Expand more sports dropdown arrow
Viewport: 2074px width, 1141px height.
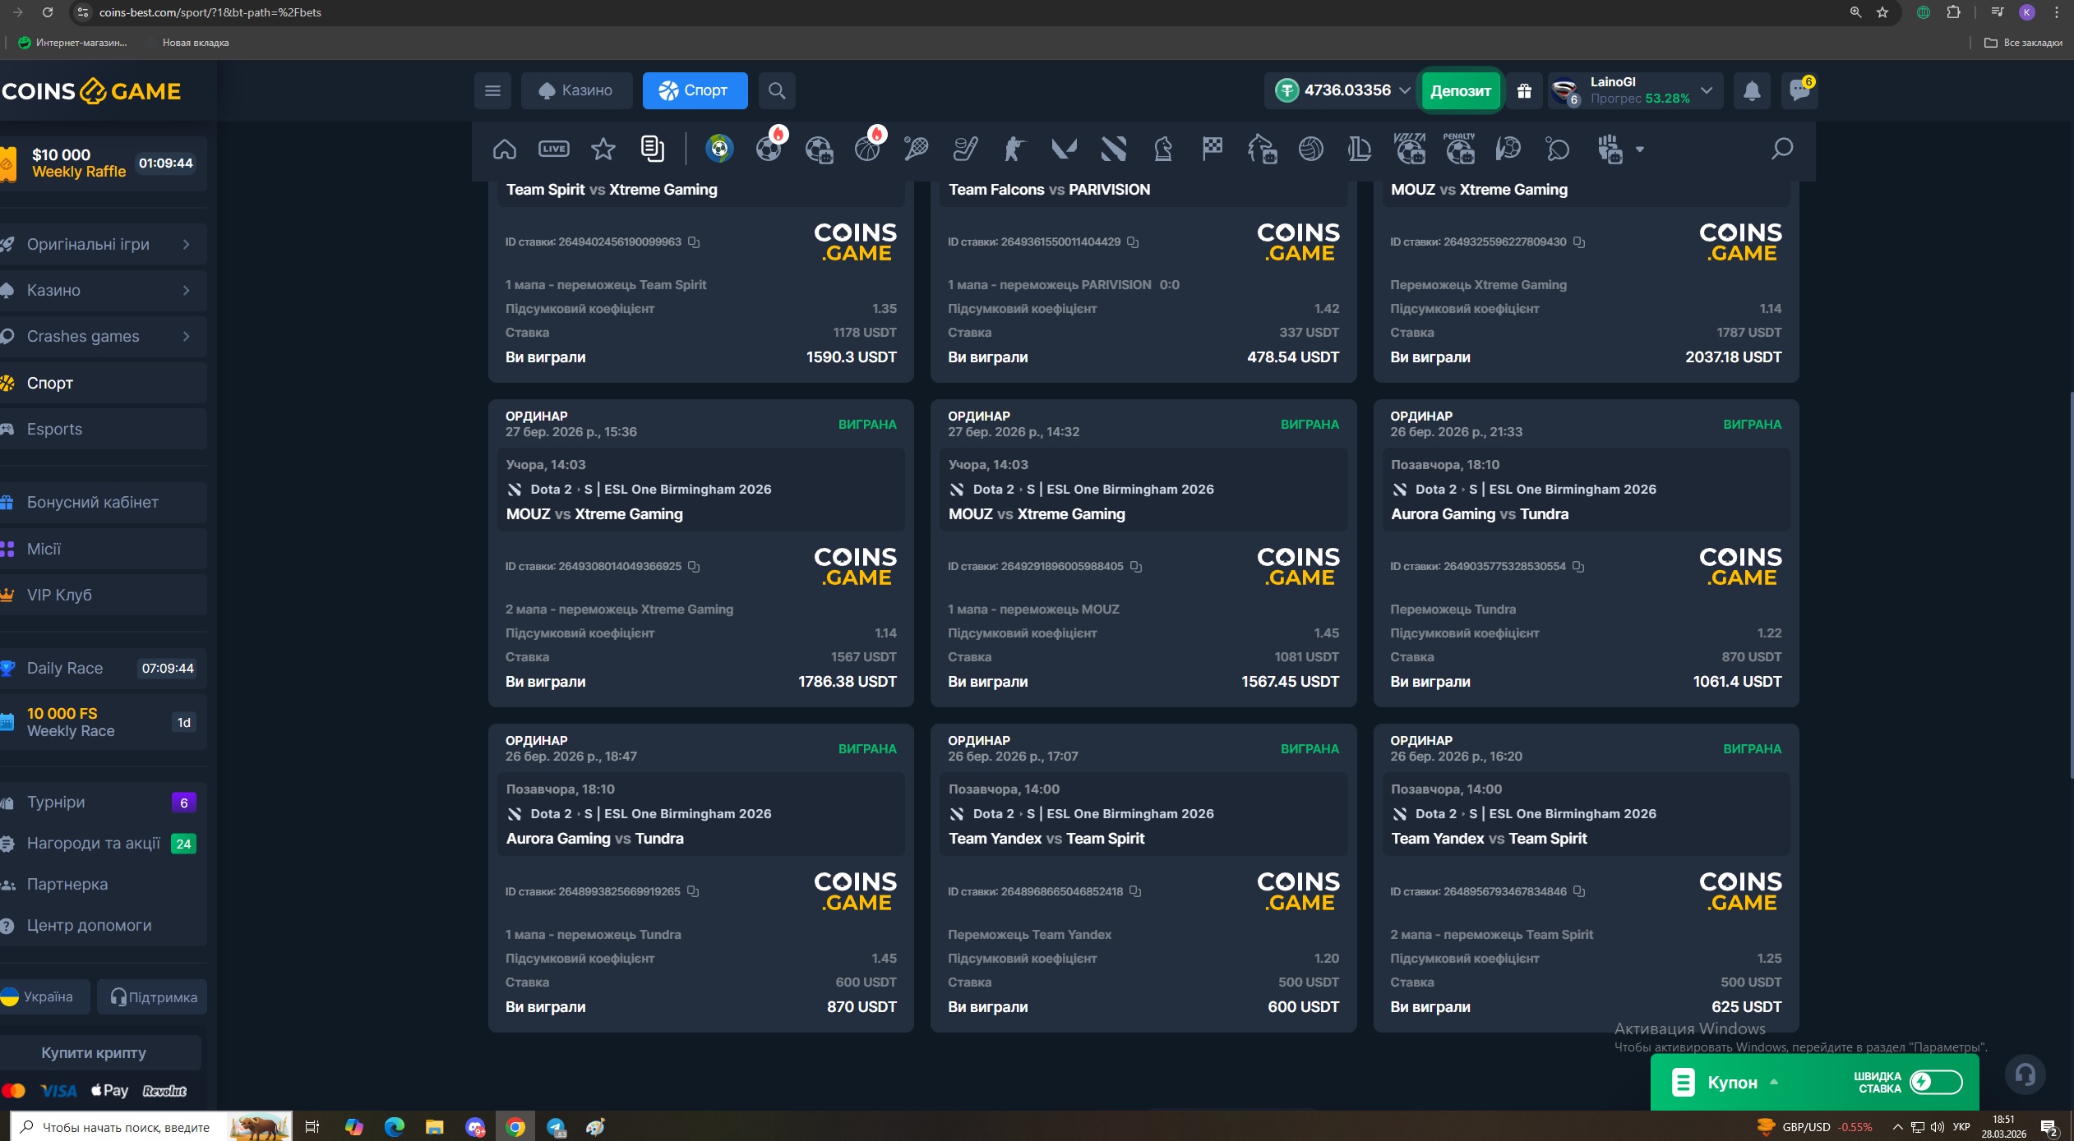pyautogui.click(x=1640, y=150)
